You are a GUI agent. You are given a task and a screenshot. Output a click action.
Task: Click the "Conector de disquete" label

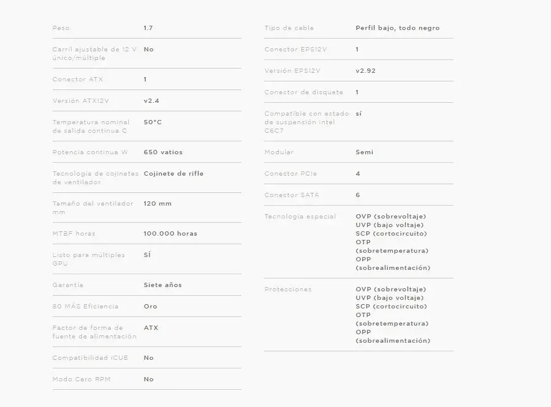click(x=303, y=92)
